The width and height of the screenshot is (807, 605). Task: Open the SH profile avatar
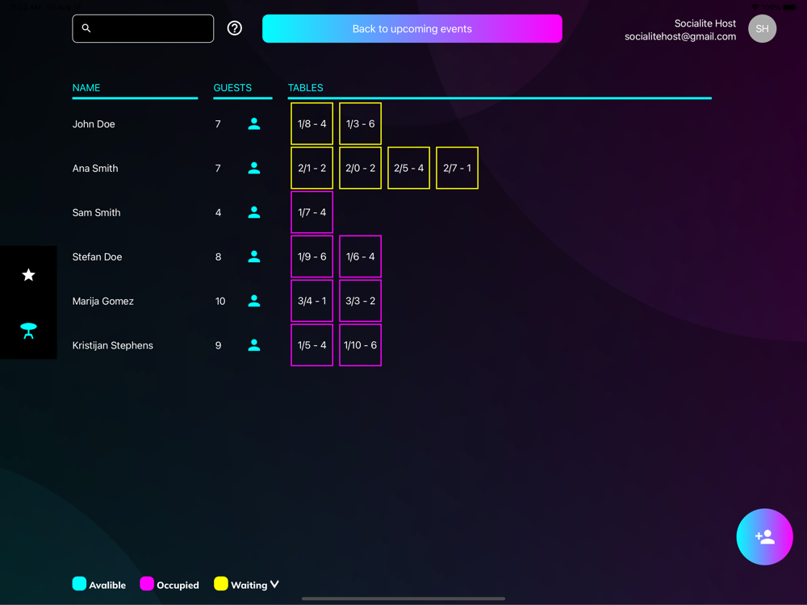click(x=762, y=29)
